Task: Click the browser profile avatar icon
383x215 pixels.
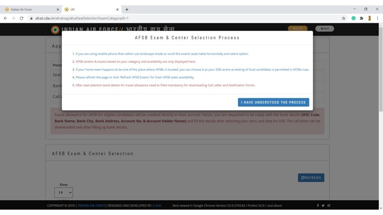Action: [370, 18]
